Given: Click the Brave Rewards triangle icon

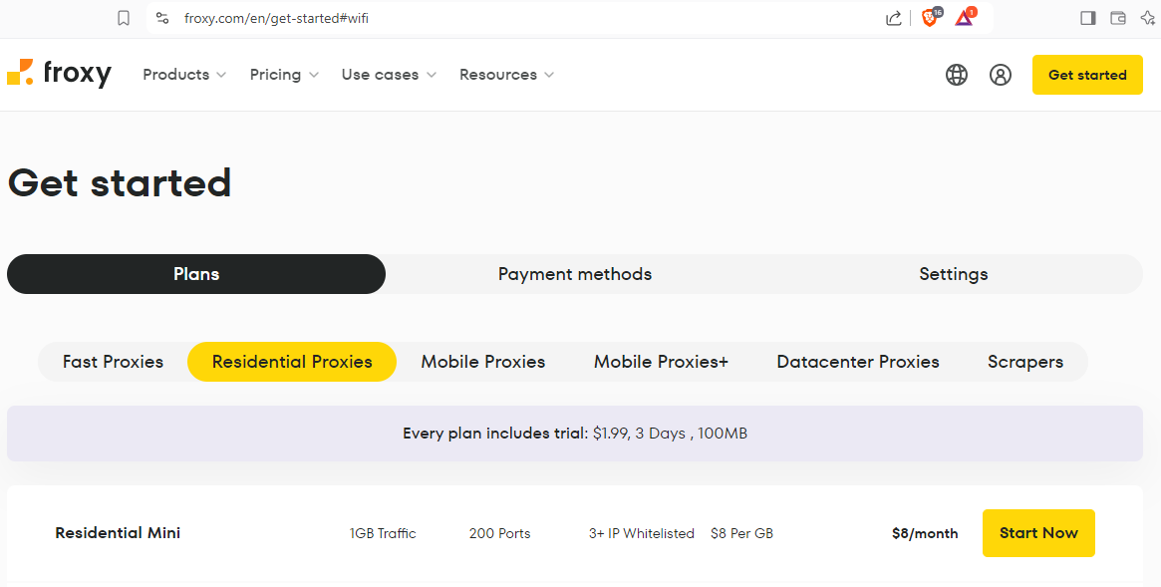Looking at the screenshot, I should 964,18.
